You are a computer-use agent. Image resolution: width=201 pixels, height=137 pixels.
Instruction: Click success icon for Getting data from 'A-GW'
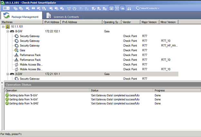pos(7,99)
